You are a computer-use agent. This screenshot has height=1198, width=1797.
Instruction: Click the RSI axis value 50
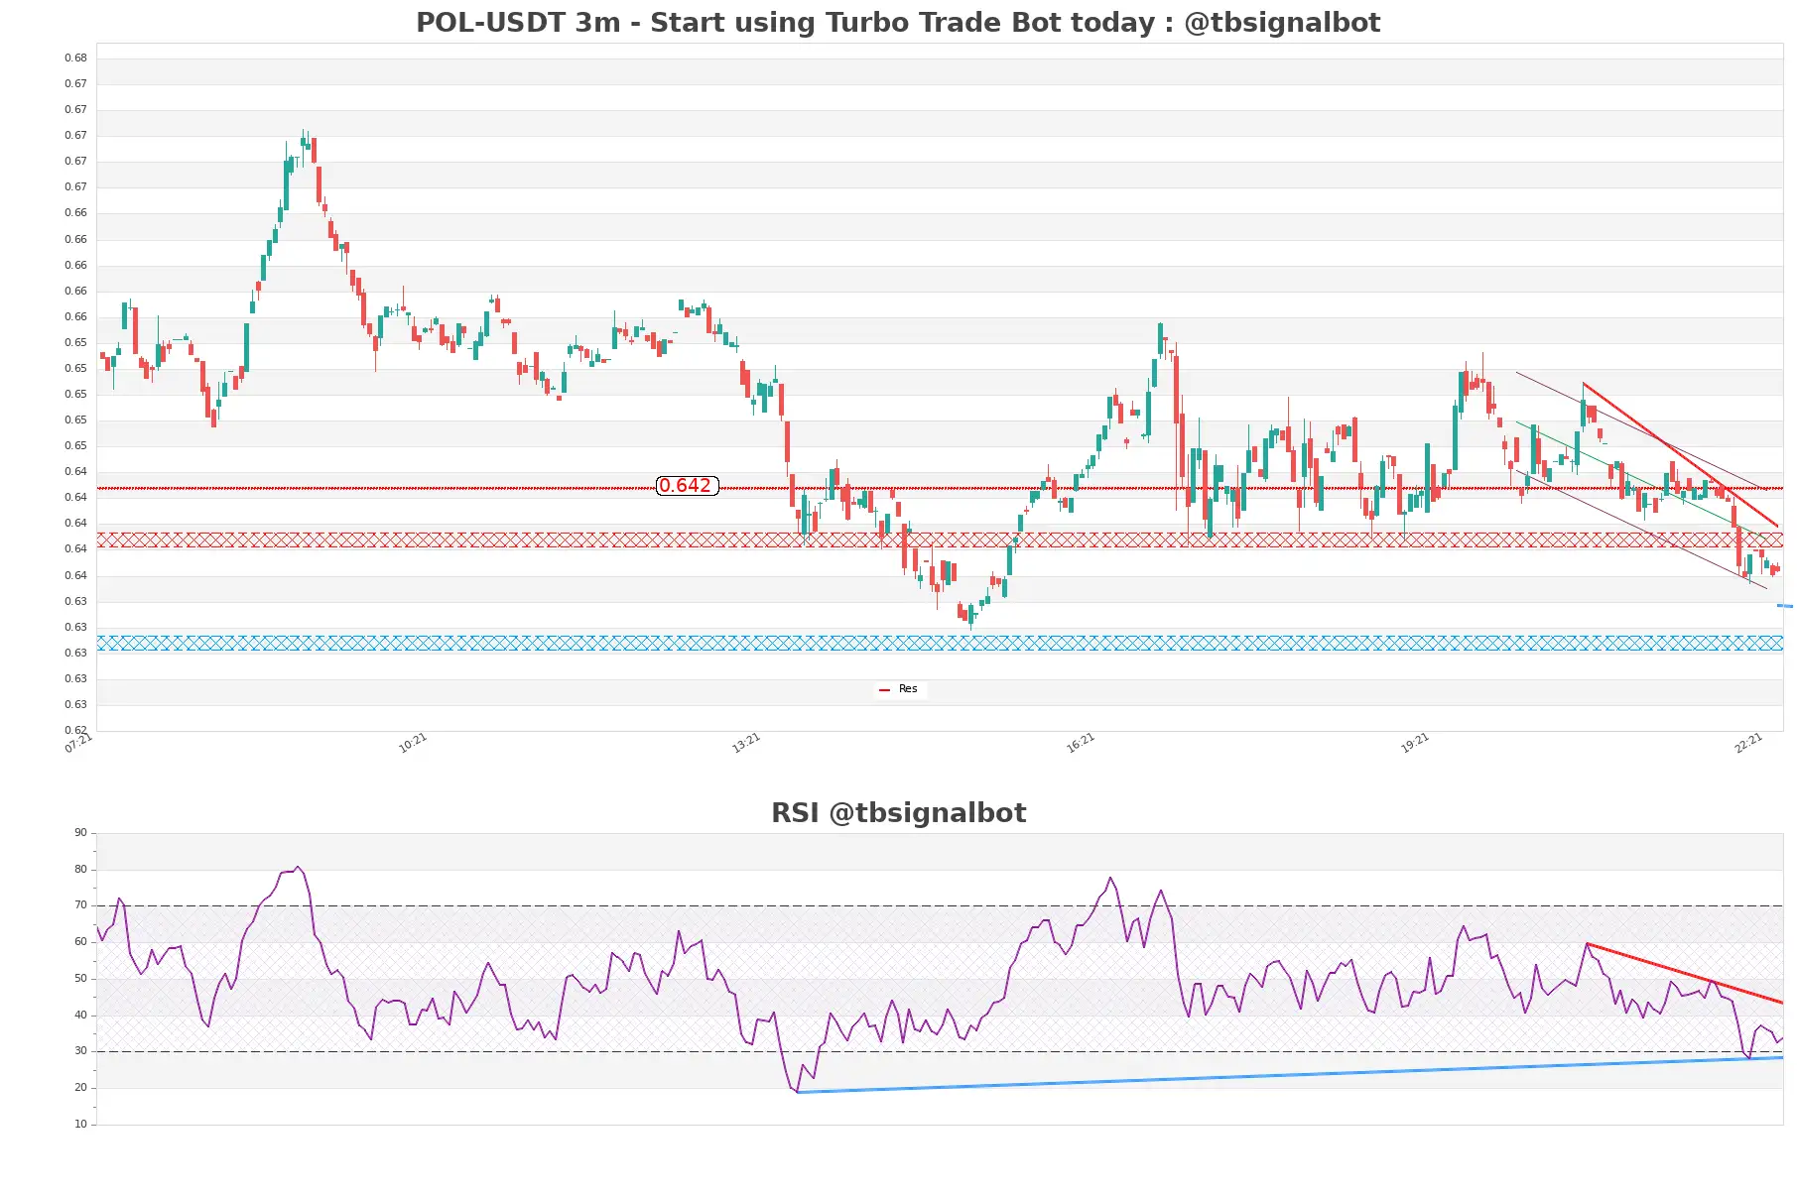pos(80,979)
